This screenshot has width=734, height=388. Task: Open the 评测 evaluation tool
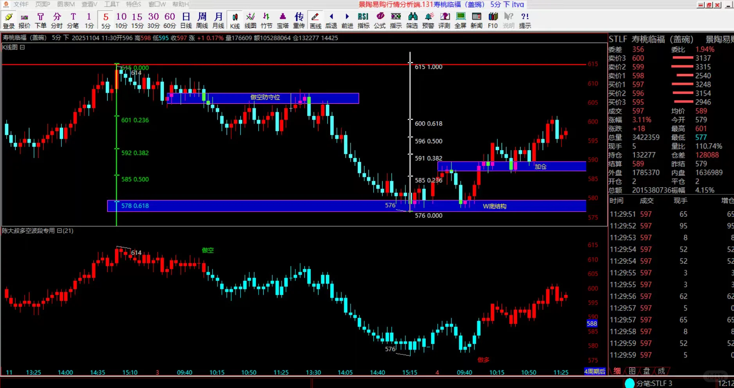[444, 20]
